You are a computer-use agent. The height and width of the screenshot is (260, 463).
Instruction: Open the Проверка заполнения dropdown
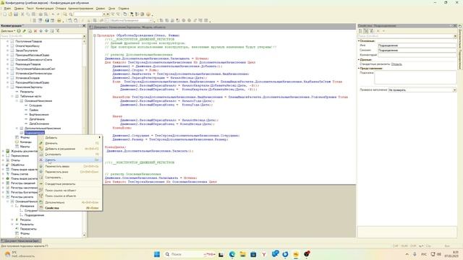tap(454, 90)
